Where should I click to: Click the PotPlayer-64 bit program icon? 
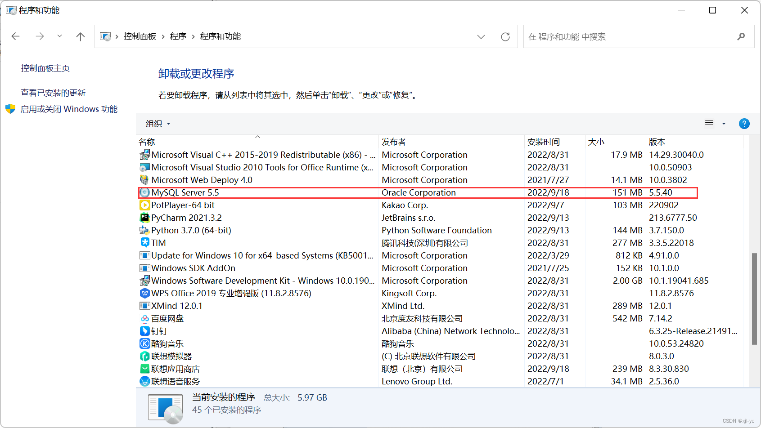(144, 205)
